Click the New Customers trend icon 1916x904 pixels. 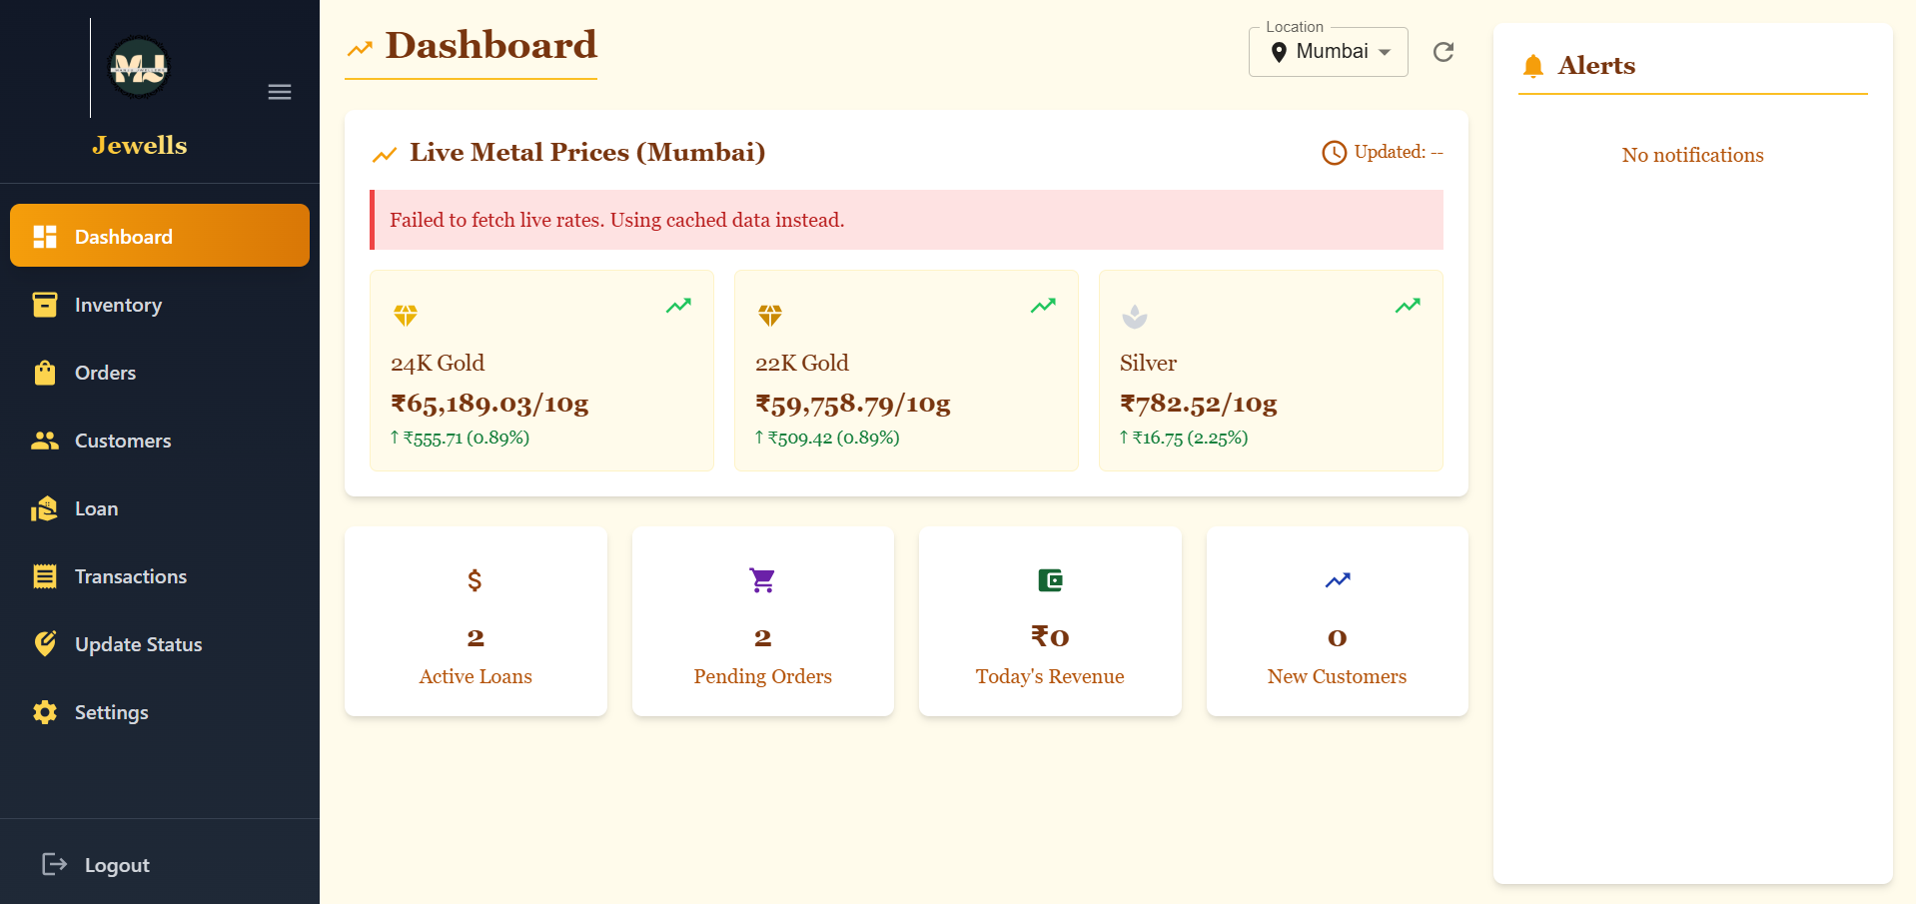point(1338,580)
